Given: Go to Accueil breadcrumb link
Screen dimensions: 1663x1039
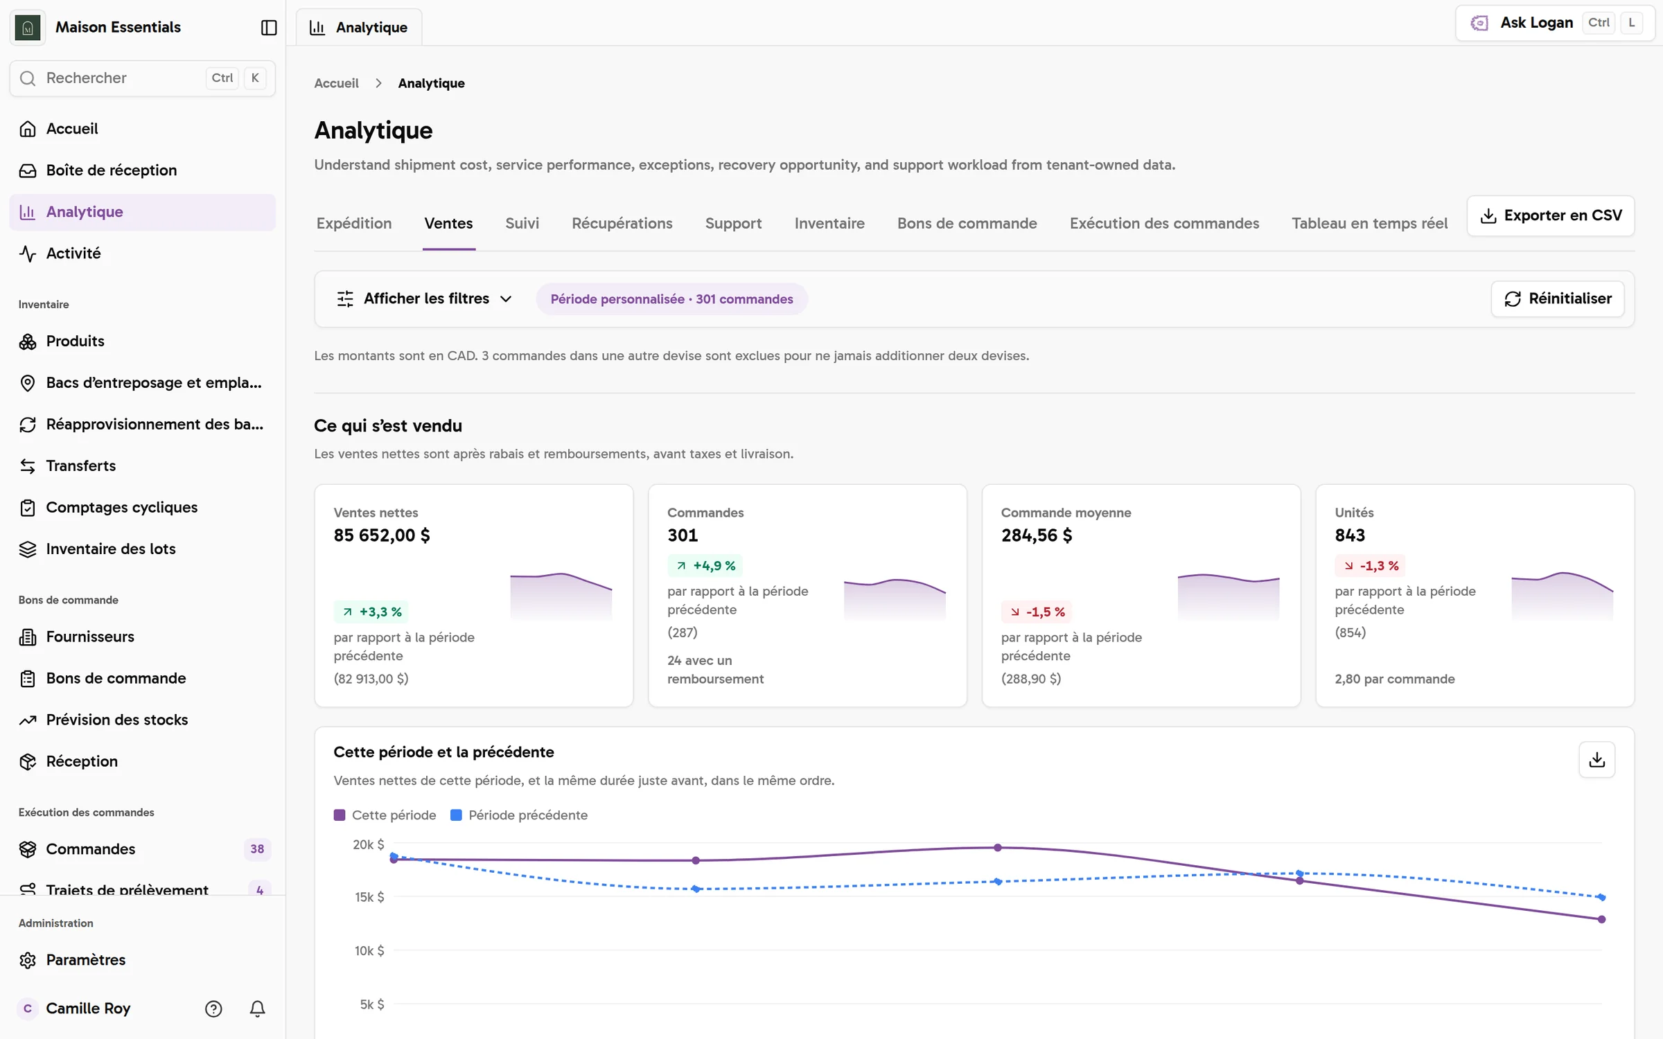Looking at the screenshot, I should [336, 83].
